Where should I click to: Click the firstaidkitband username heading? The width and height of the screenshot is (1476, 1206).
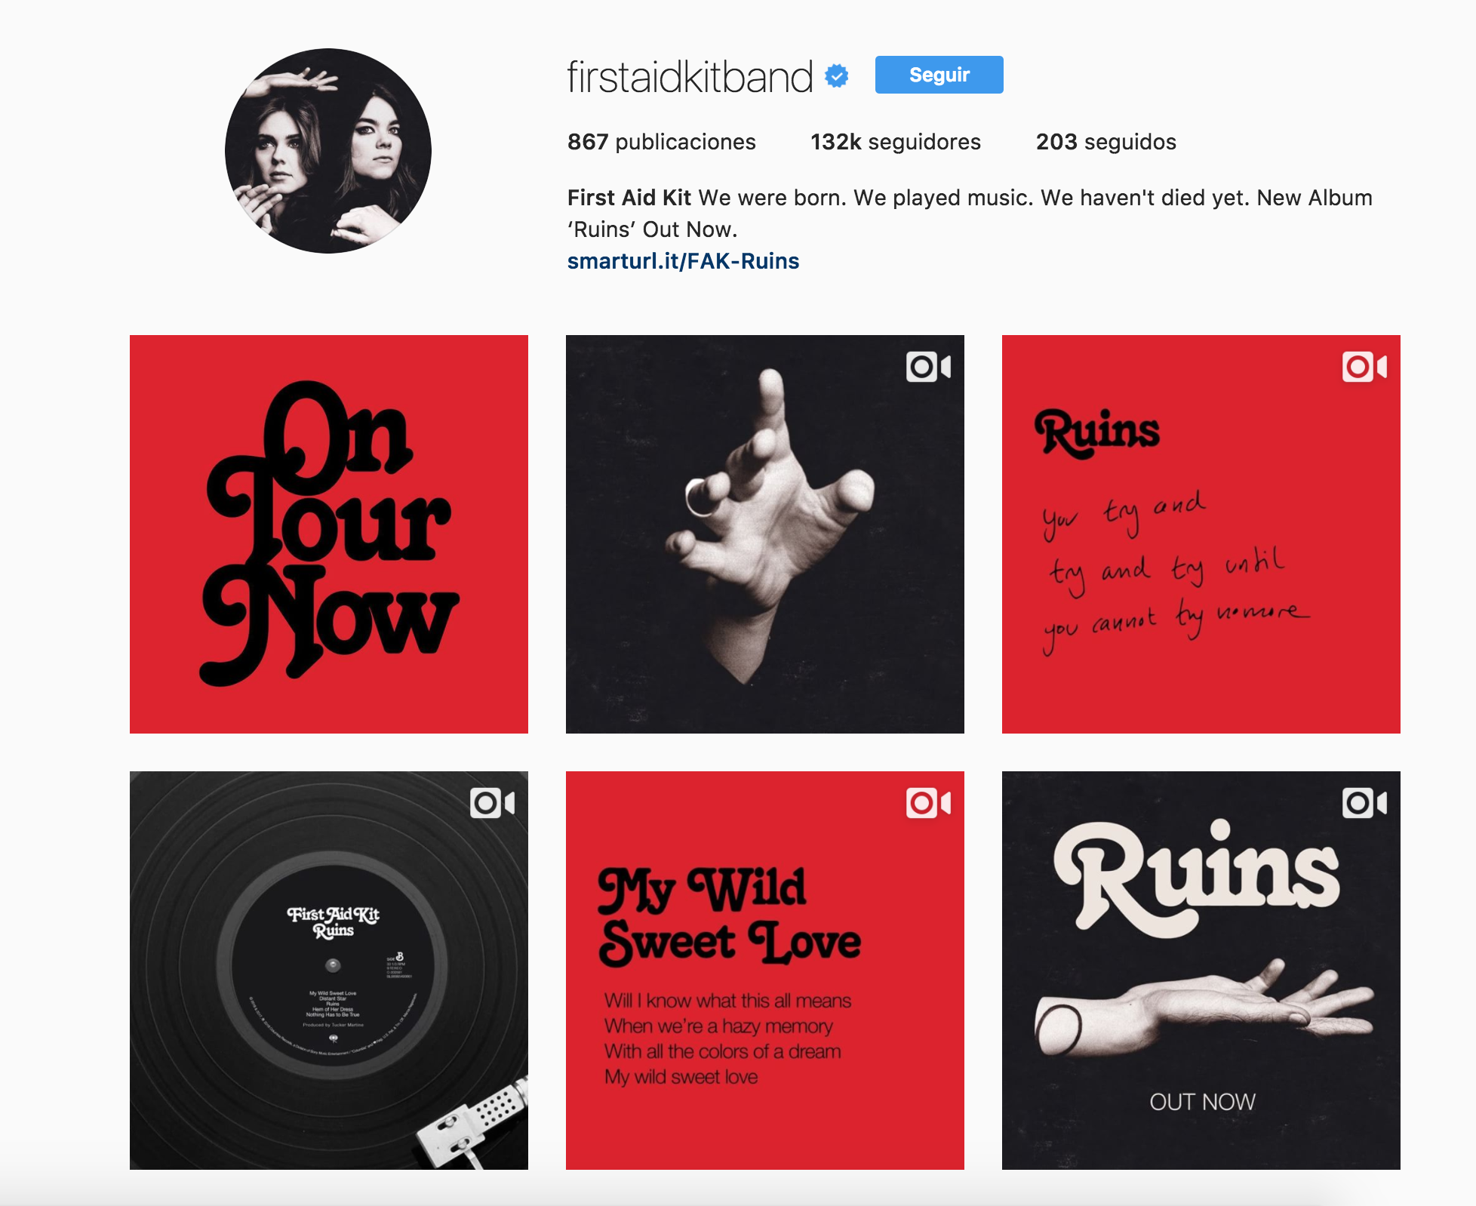pyautogui.click(x=690, y=77)
